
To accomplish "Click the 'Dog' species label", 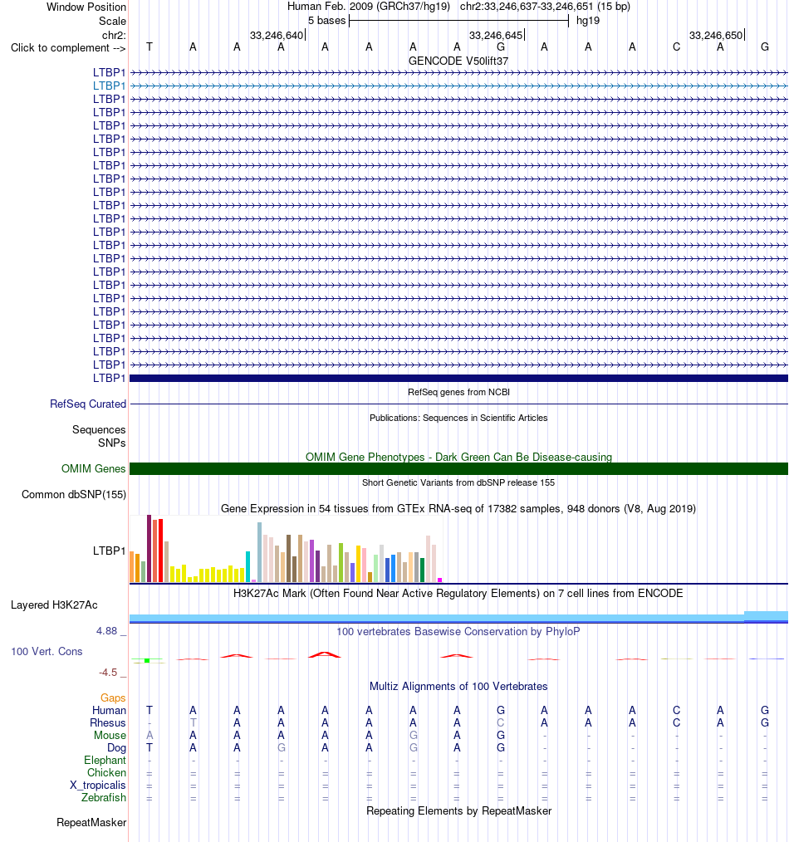I will 116,748.
